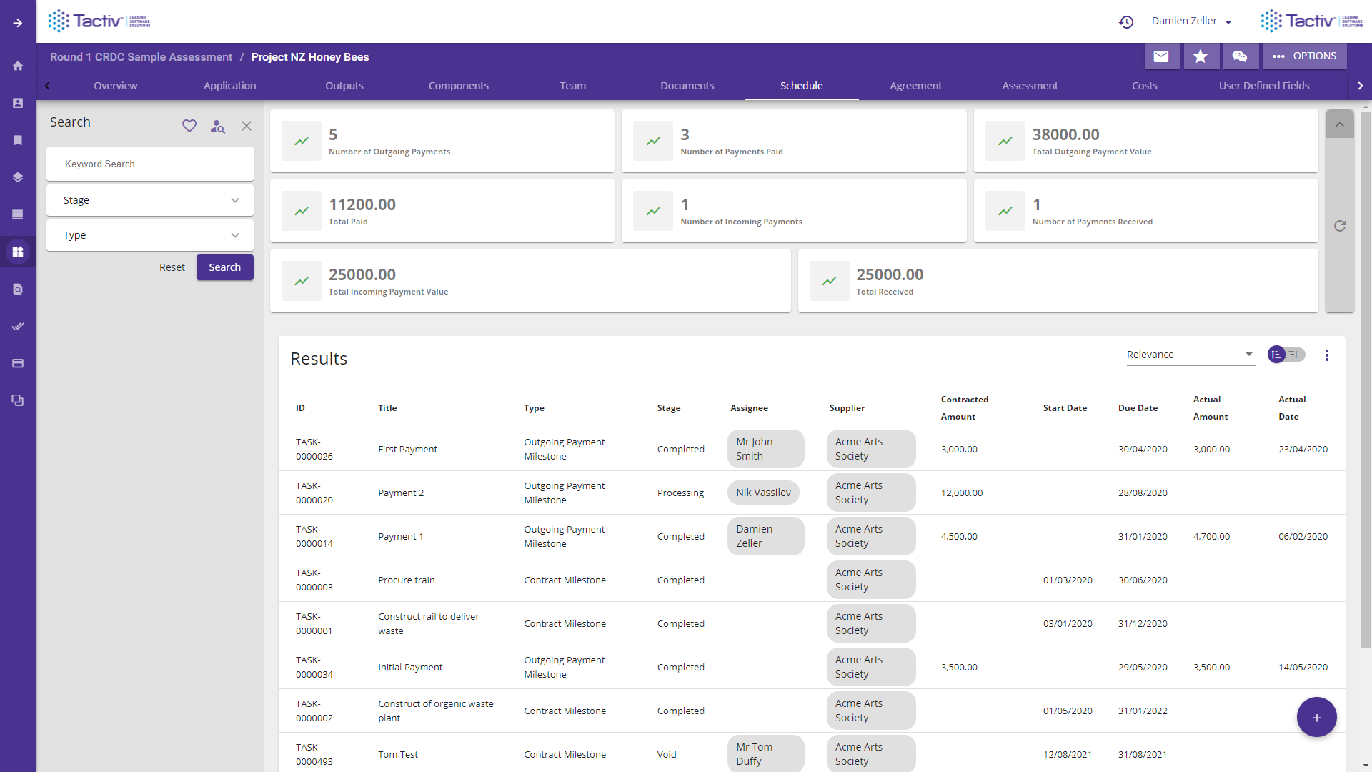Switch to the Costs tab

tap(1144, 85)
